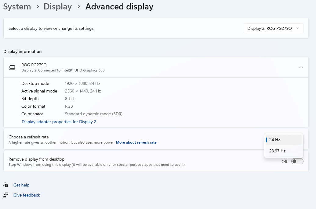
Task: Open the Give feedback link
Action: click(27, 195)
